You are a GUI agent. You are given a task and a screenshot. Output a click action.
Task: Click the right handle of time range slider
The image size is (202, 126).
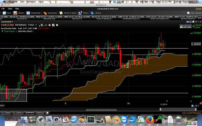(x=196, y=109)
